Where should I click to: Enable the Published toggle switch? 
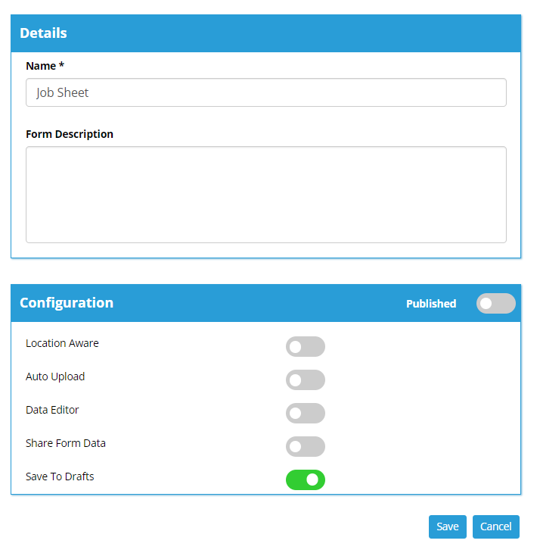coord(495,303)
